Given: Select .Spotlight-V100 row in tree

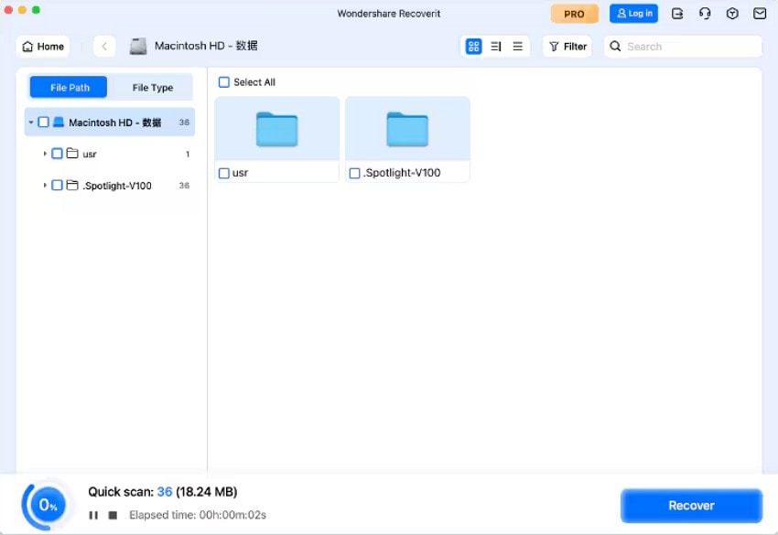Looking at the screenshot, I should (110, 186).
